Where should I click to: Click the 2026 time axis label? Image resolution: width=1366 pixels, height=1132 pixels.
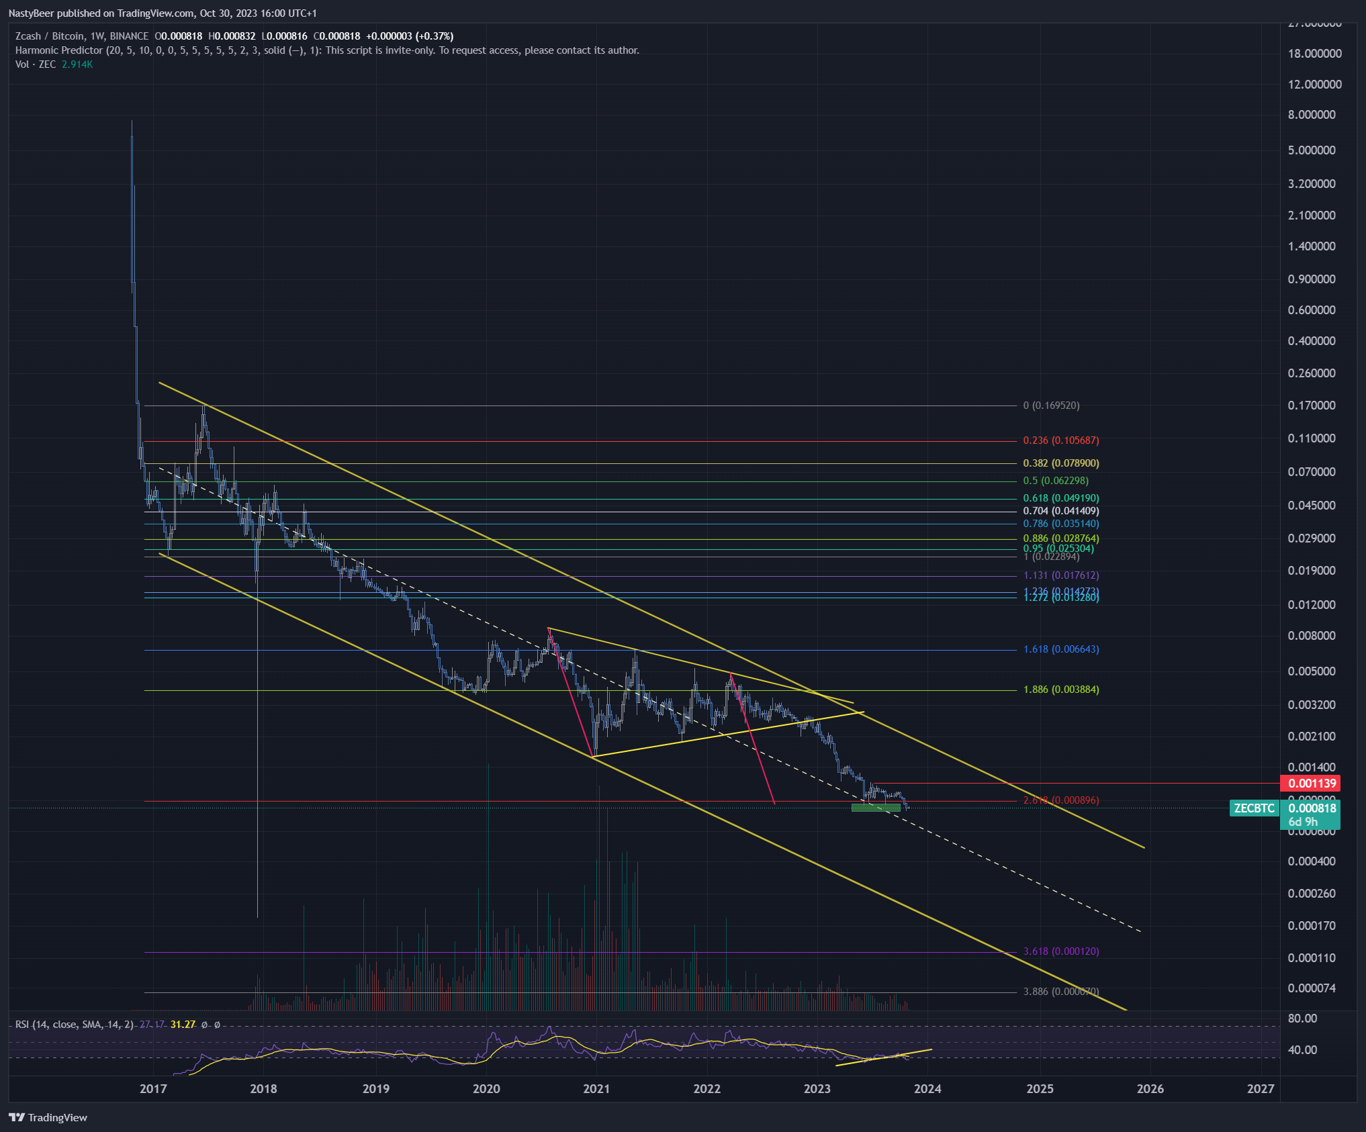1150,1089
